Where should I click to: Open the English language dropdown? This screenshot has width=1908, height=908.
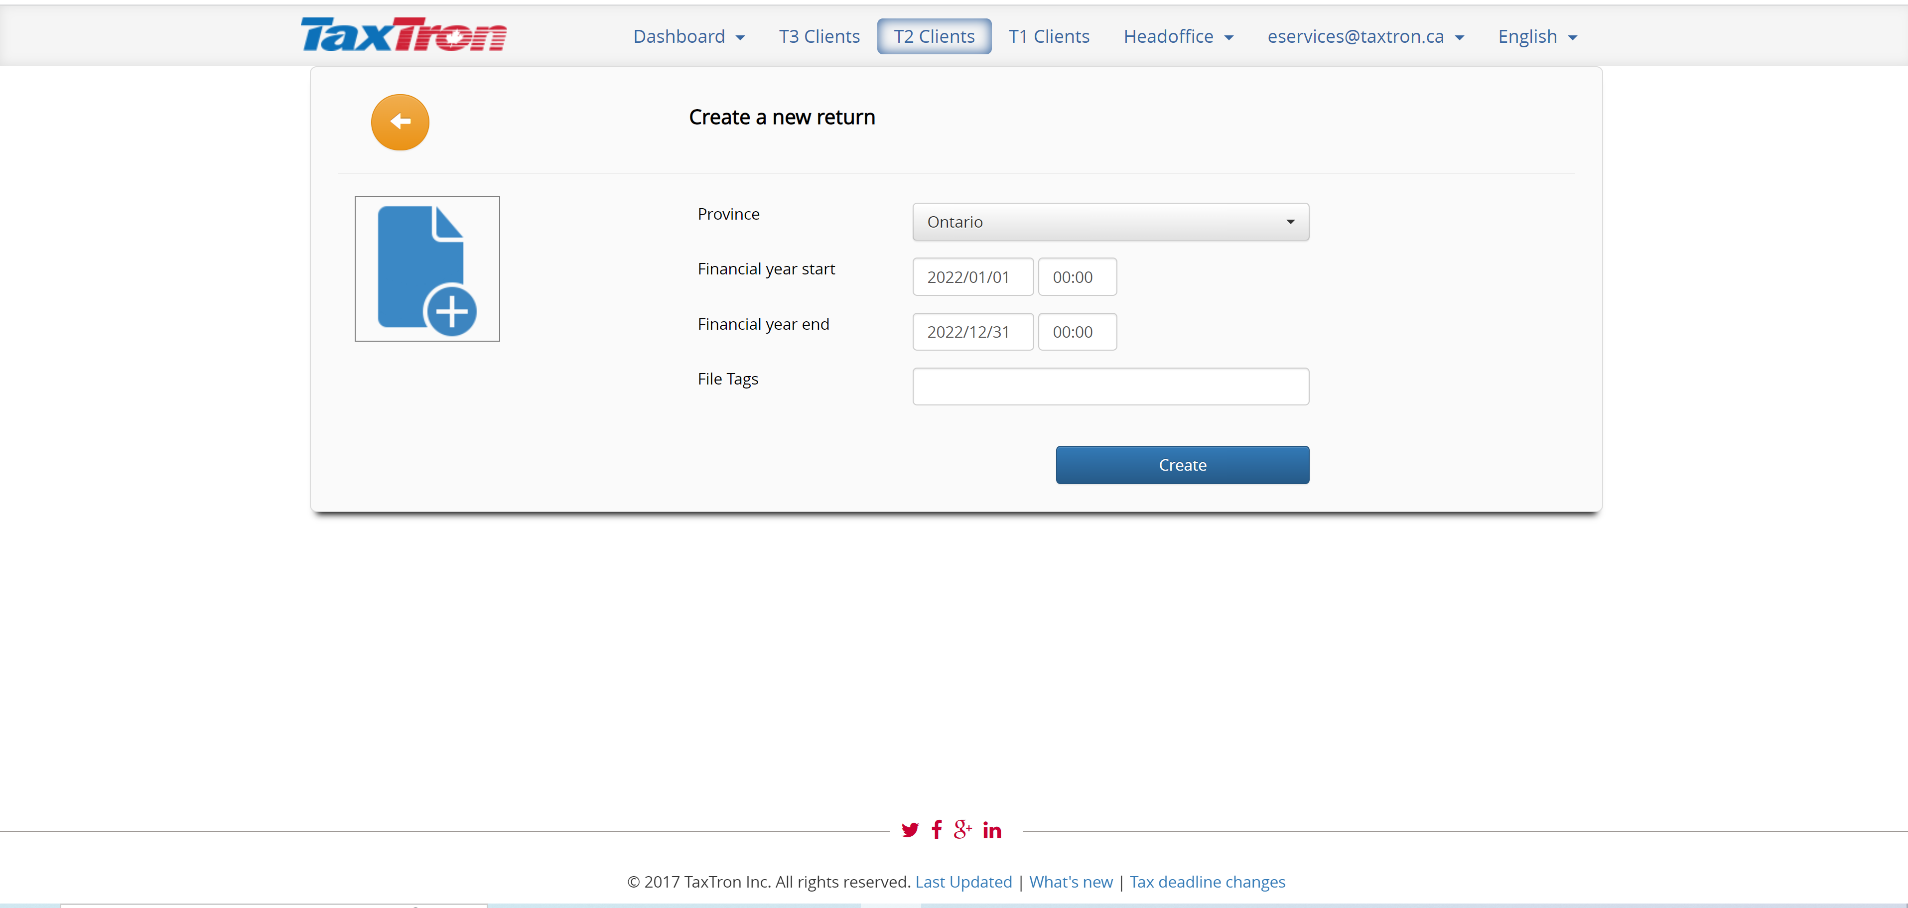pos(1538,36)
